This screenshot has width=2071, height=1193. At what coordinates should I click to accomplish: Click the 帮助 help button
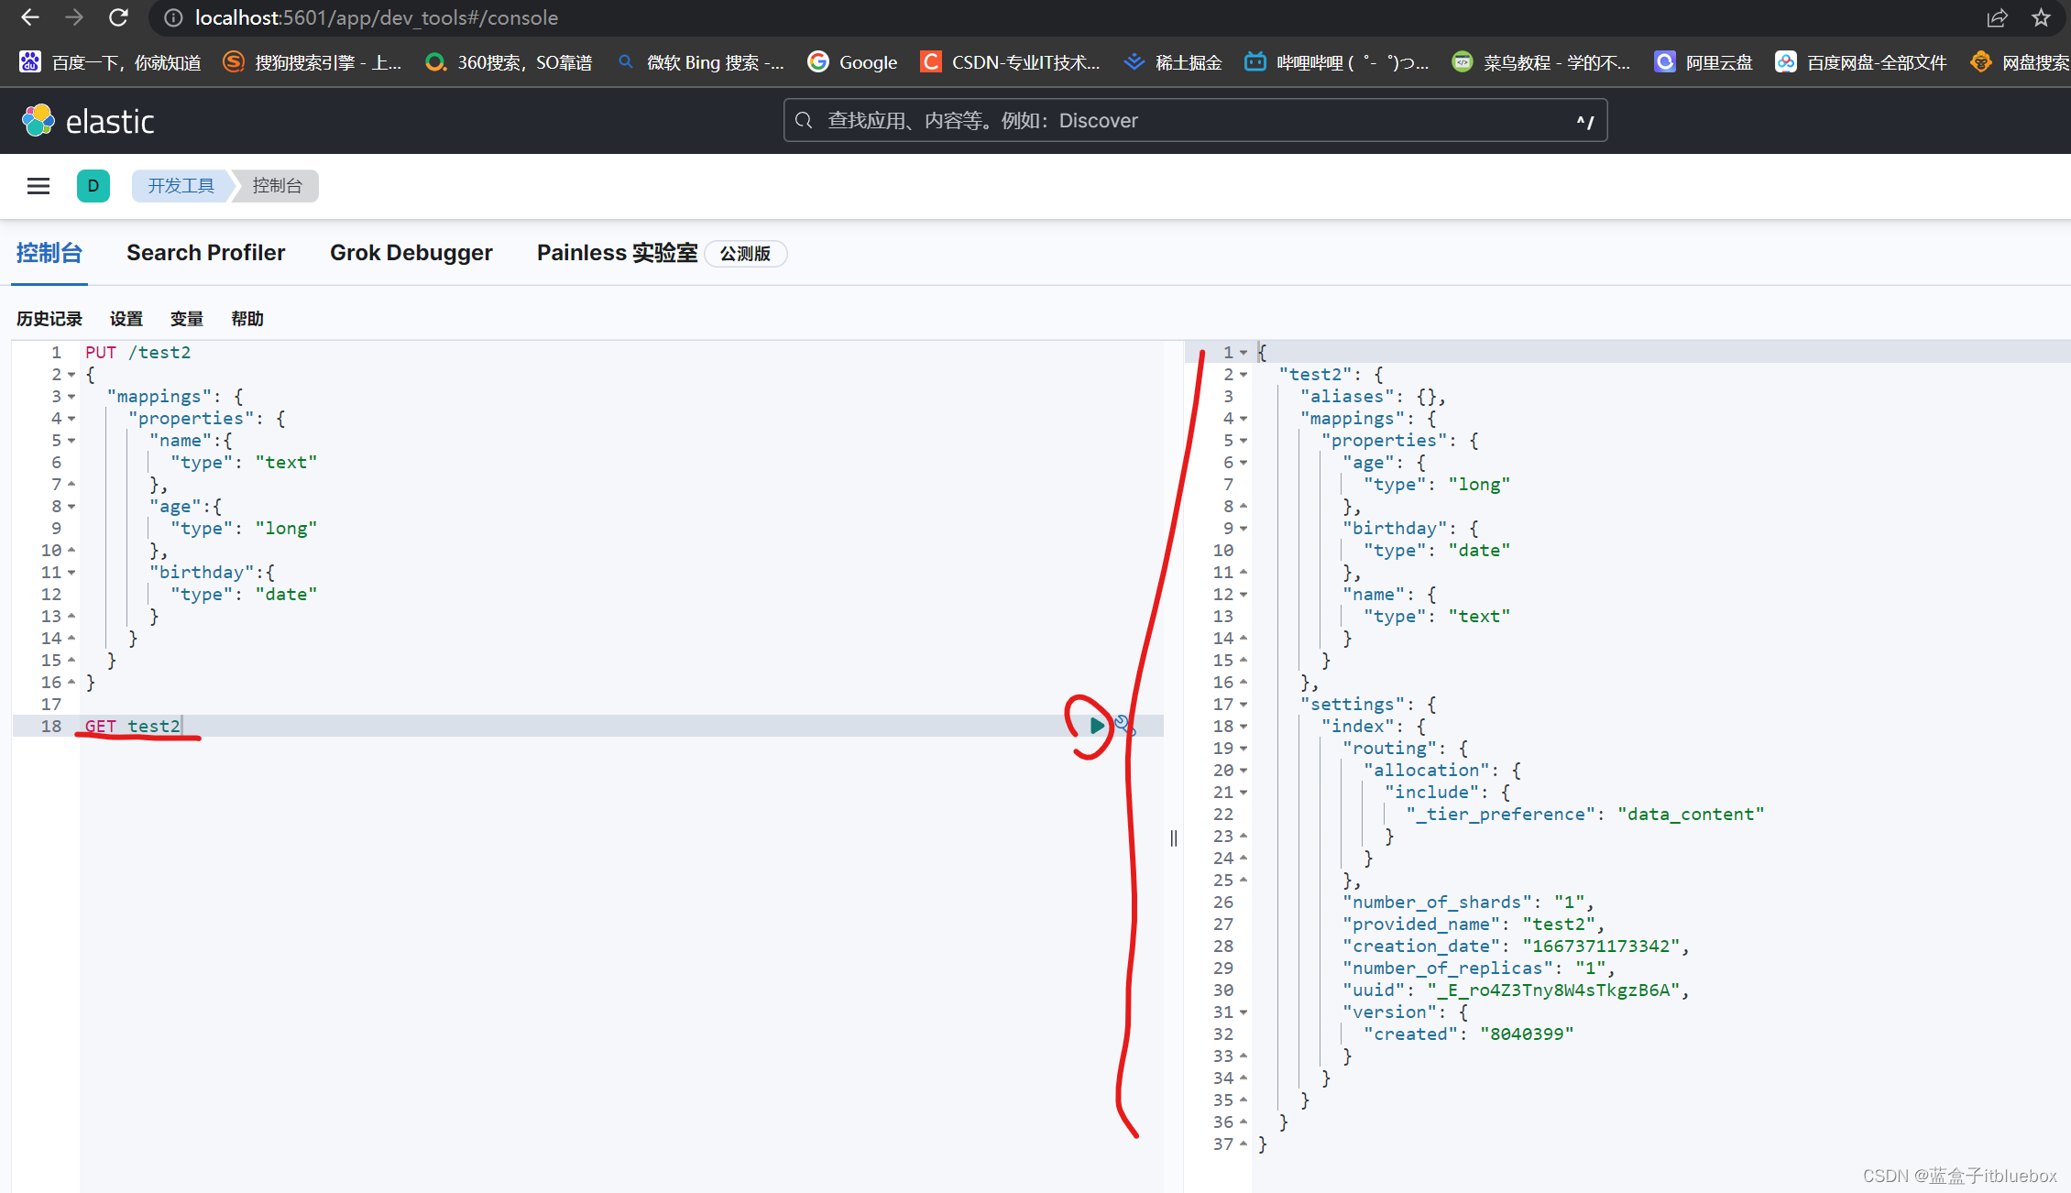250,317
